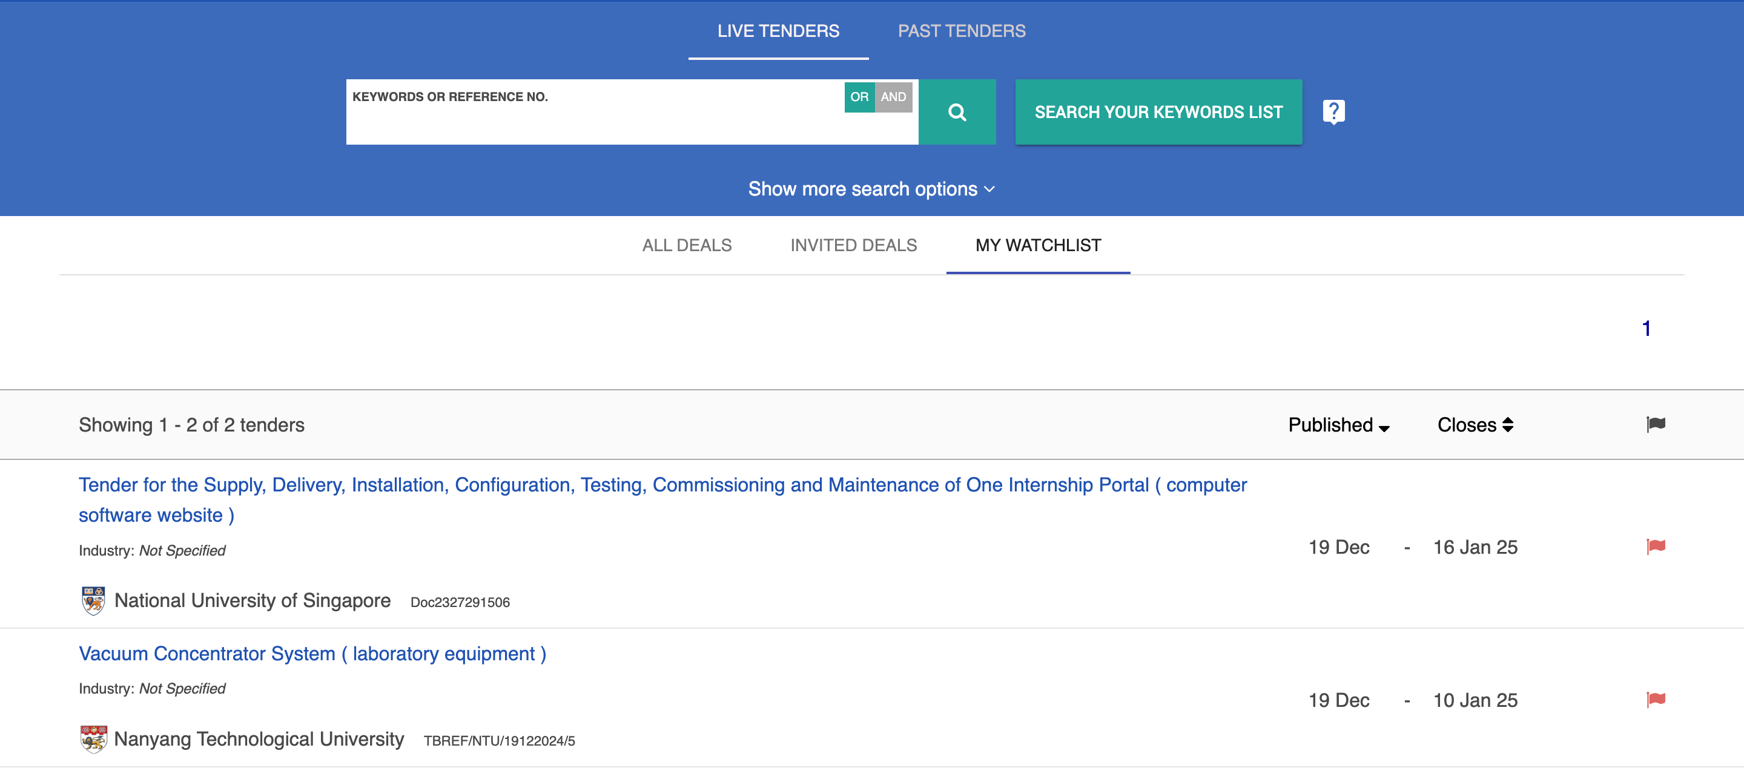
Task: Sort tenders by Published date
Action: tap(1338, 425)
